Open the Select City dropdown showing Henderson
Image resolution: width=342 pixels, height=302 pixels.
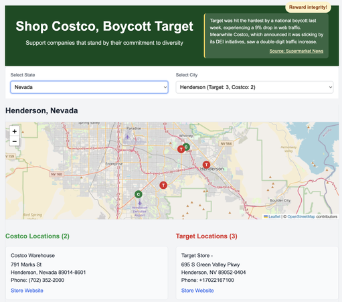click(x=254, y=87)
